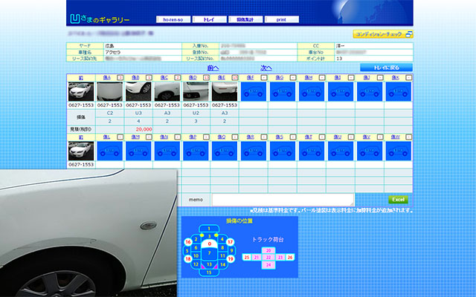Viewport: 476px width, 297px height.
Task: Select position 9 on the damage diagram
Action: point(231,251)
